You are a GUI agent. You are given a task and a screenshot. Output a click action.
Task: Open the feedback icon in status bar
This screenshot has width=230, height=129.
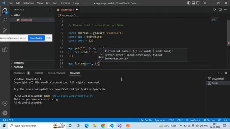(x=220, y=120)
